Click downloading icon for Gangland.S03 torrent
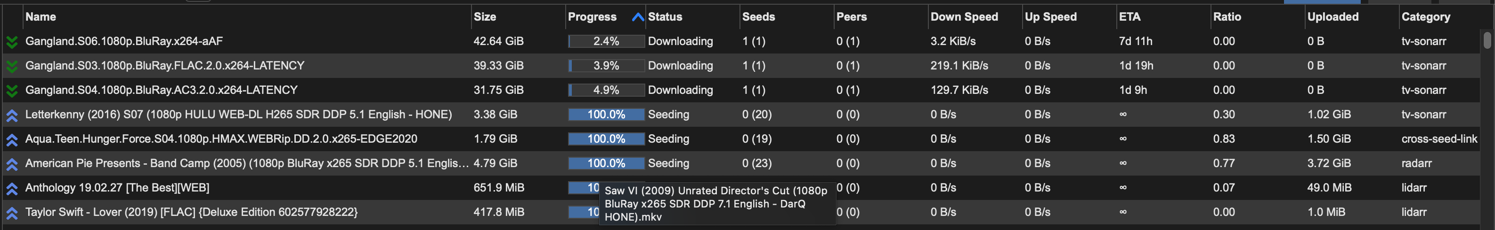This screenshot has width=1495, height=230. (12, 66)
